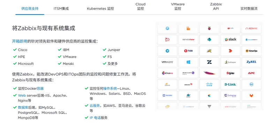Open the VictorOps integration tile
The width and height of the screenshot is (279, 126).
251,51
